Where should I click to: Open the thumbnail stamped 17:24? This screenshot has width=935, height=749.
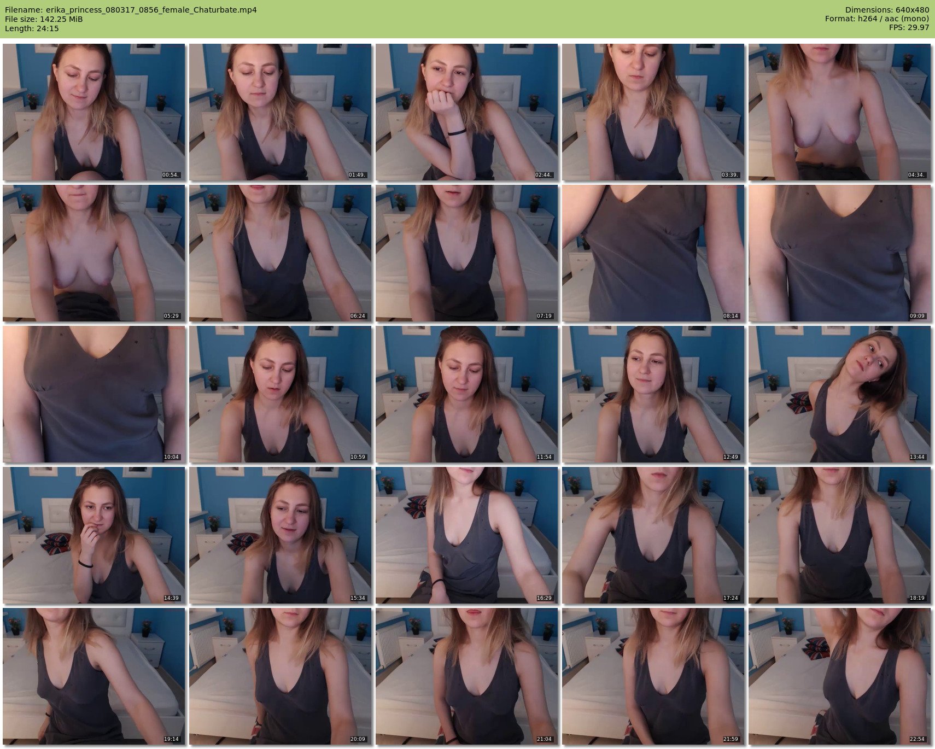pos(653,535)
